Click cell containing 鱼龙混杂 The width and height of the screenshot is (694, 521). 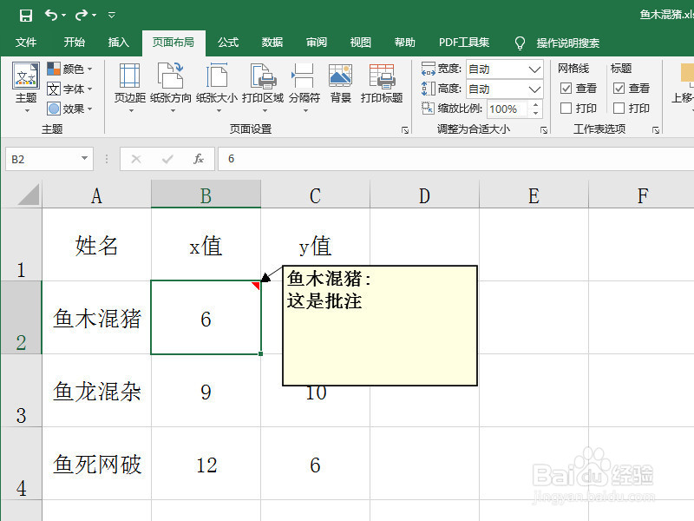coord(96,391)
